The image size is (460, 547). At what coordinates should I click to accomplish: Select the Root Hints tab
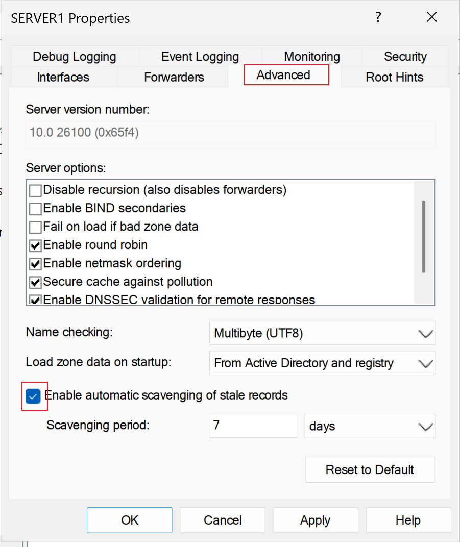pos(394,77)
